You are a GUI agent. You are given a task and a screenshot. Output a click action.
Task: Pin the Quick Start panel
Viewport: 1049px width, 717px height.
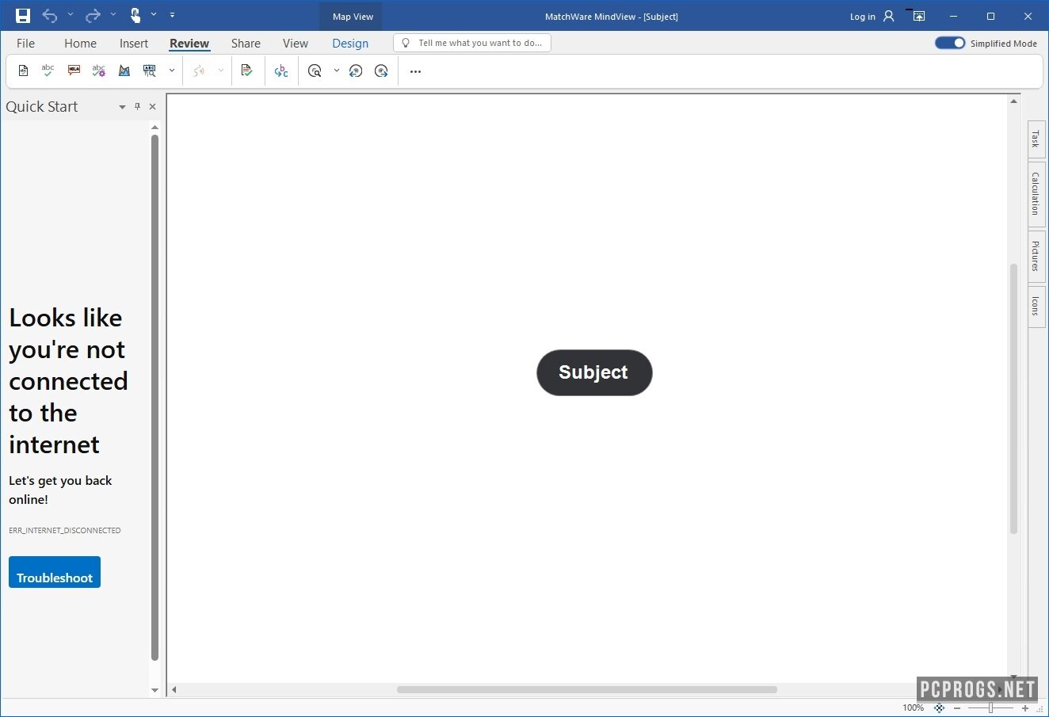pyautogui.click(x=137, y=106)
